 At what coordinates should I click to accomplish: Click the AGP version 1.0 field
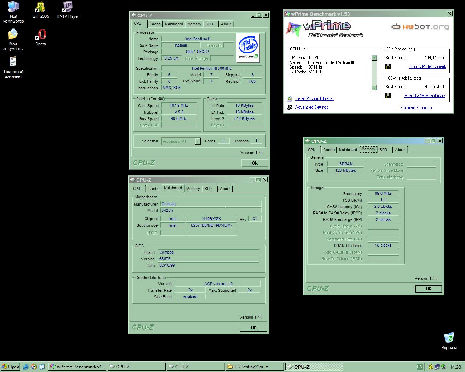[218, 284]
